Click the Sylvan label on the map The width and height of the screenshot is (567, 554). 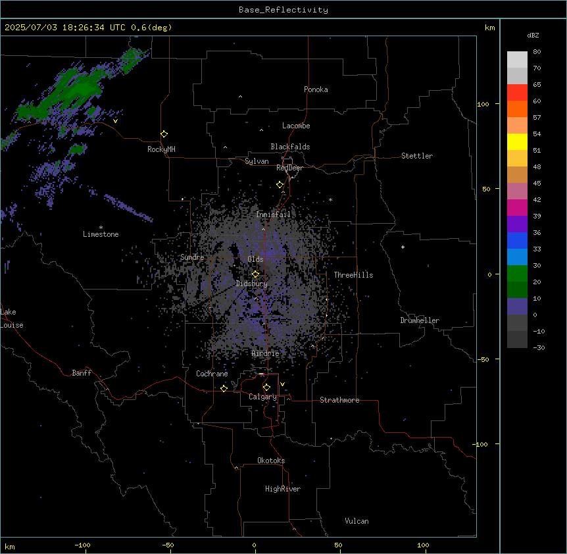coord(257,161)
